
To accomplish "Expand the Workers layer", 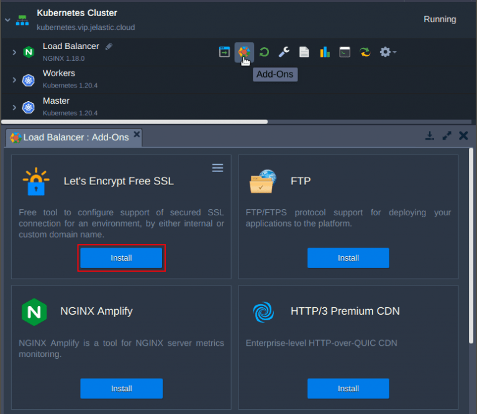I will coord(14,80).
